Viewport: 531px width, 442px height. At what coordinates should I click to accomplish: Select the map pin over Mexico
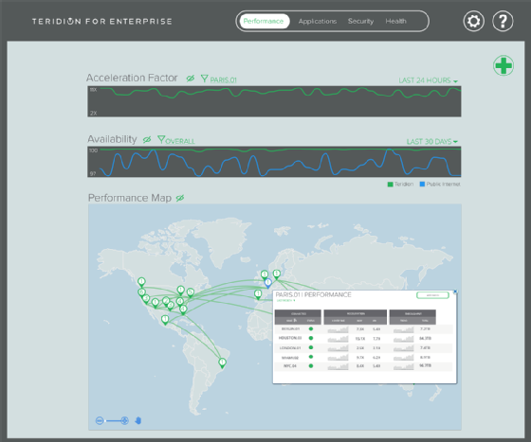(x=165, y=320)
